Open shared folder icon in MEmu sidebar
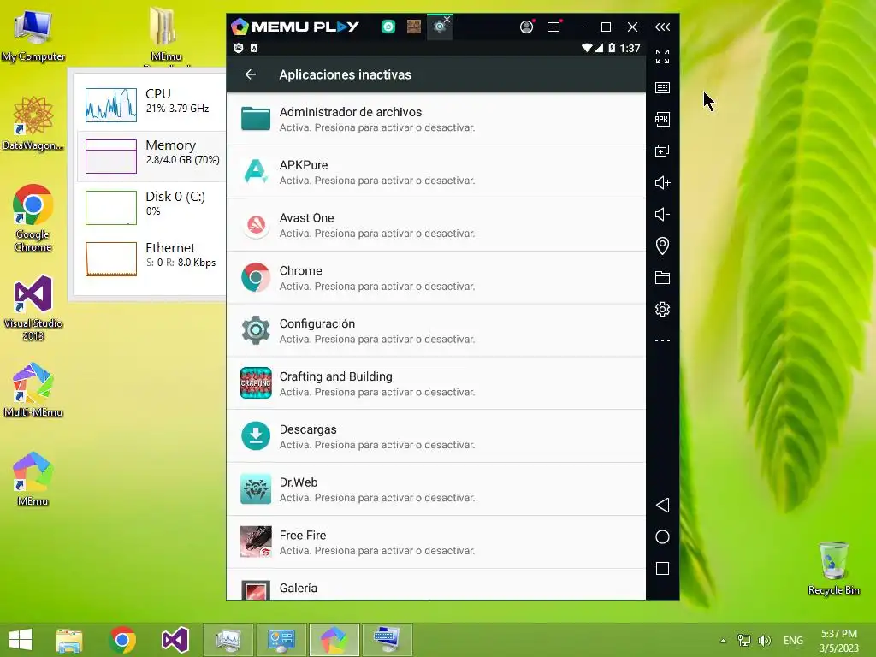The width and height of the screenshot is (876, 657). click(662, 278)
